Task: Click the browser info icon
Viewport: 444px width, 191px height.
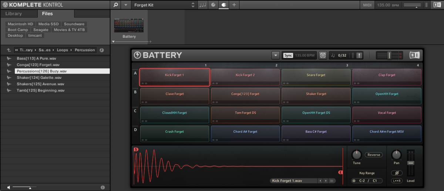Action: point(102,188)
